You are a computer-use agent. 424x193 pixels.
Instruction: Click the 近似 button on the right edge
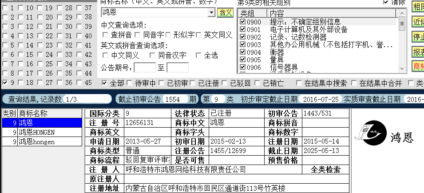pos(418,22)
